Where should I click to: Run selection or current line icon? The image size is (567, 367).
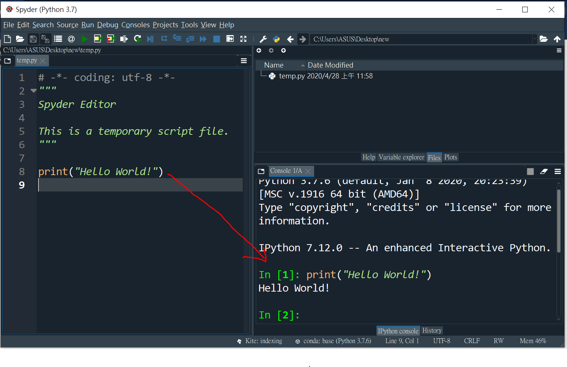point(124,39)
